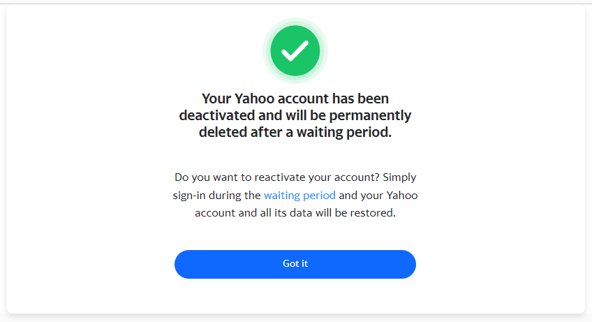
Task: Click the "Do you want to reactivate your account?" text
Action: coord(276,177)
